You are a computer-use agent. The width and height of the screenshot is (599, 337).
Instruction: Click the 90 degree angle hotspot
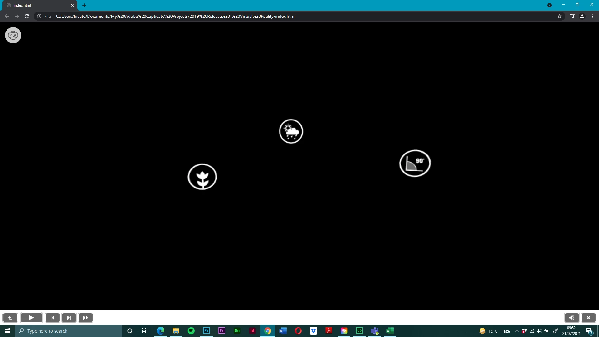415,163
